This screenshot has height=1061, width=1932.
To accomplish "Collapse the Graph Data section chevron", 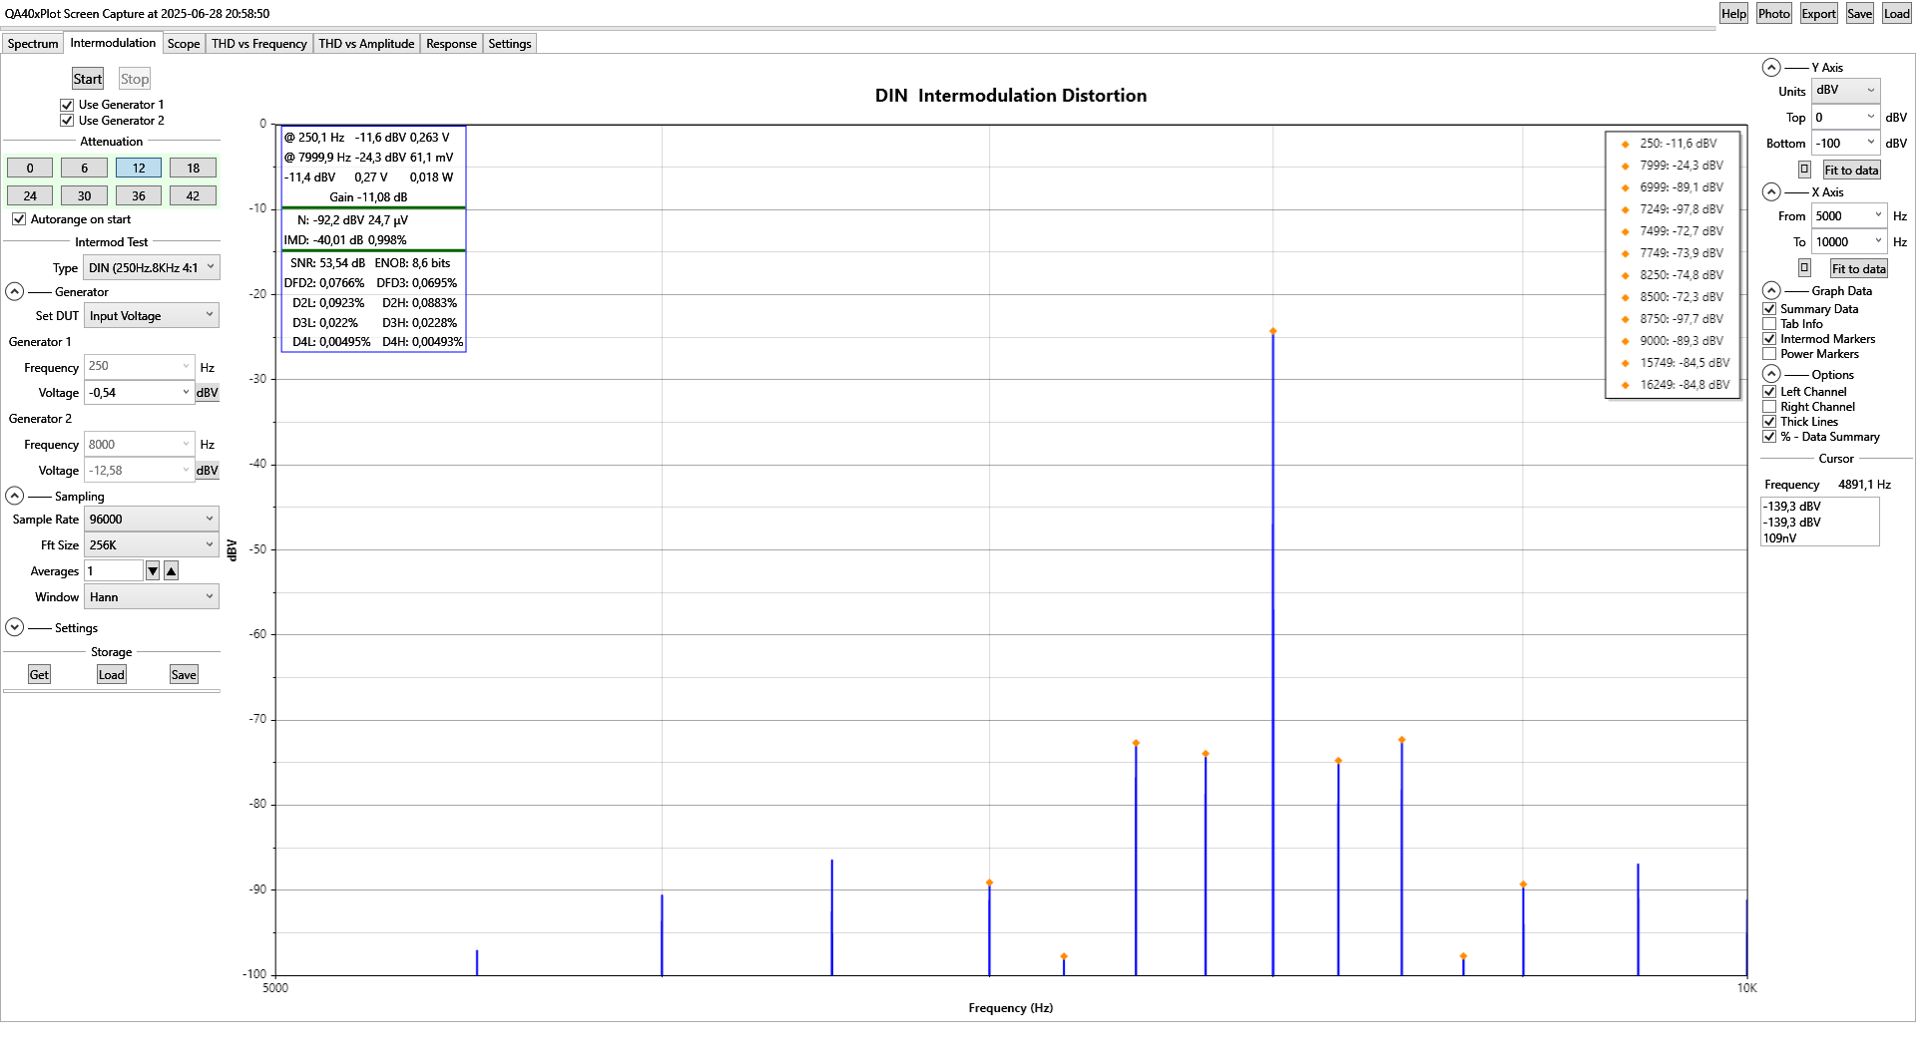I will (x=1771, y=290).
